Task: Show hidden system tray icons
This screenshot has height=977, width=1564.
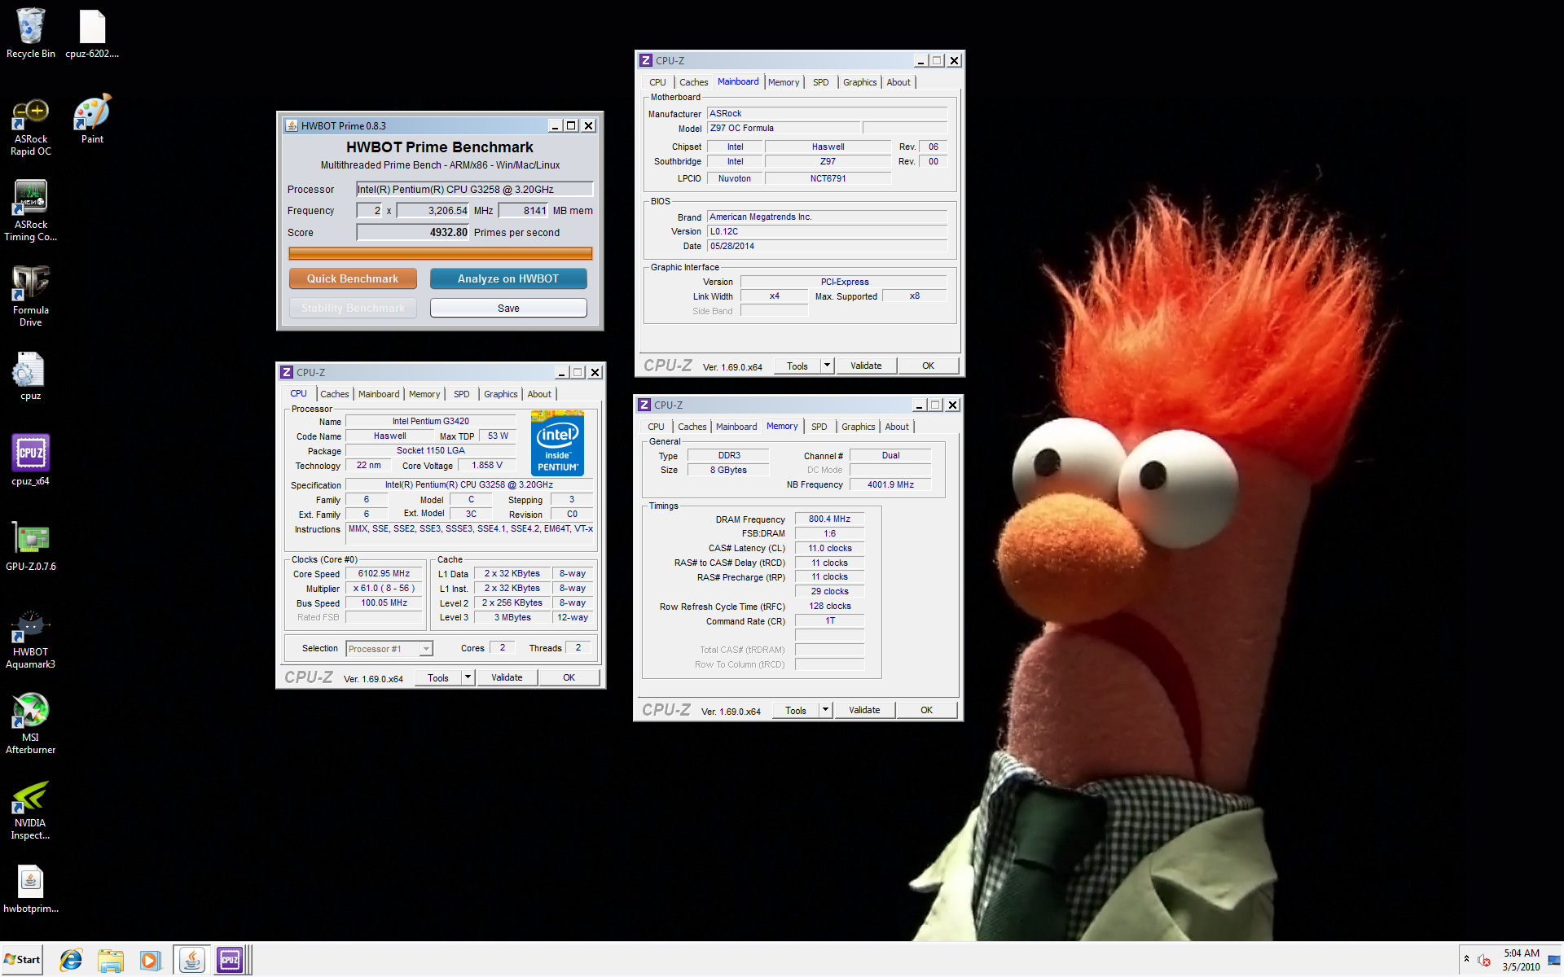Action: tap(1466, 959)
